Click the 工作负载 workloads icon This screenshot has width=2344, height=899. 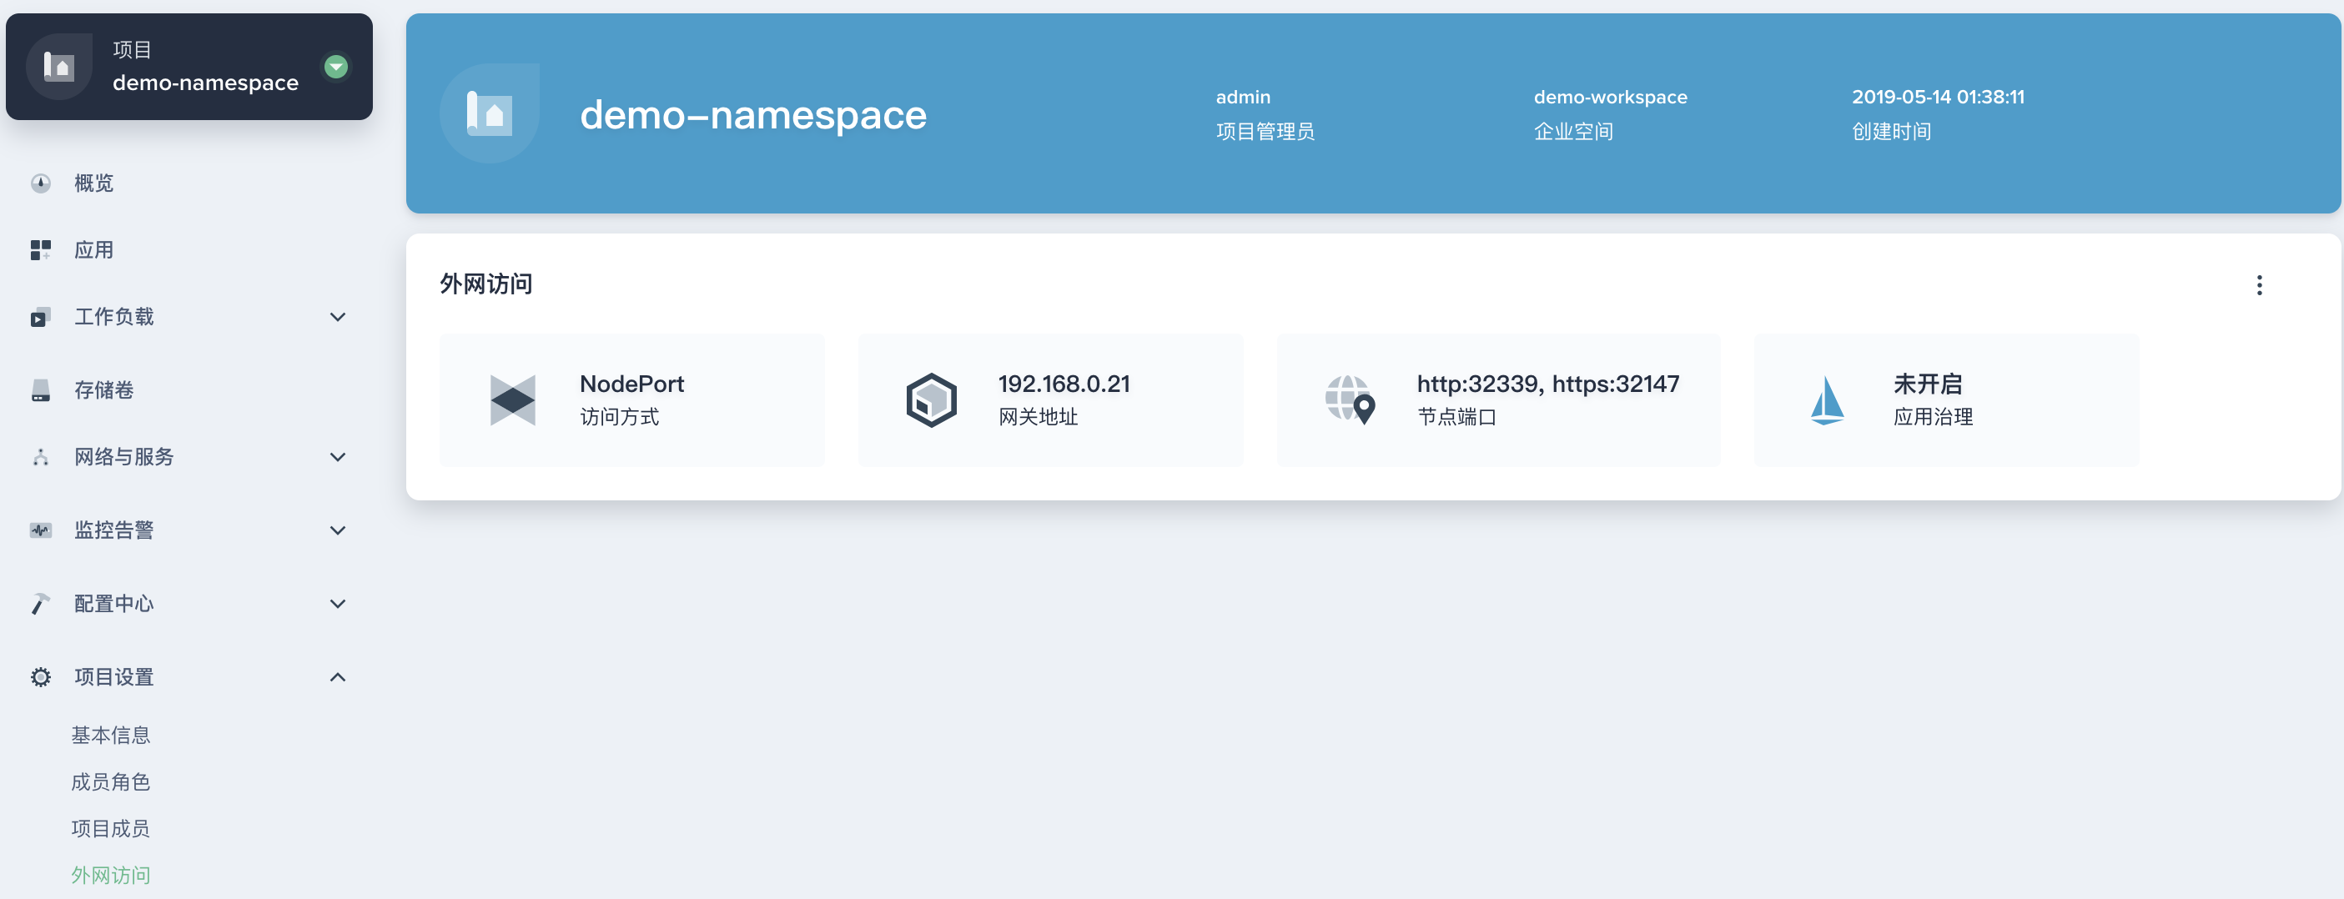click(x=41, y=317)
